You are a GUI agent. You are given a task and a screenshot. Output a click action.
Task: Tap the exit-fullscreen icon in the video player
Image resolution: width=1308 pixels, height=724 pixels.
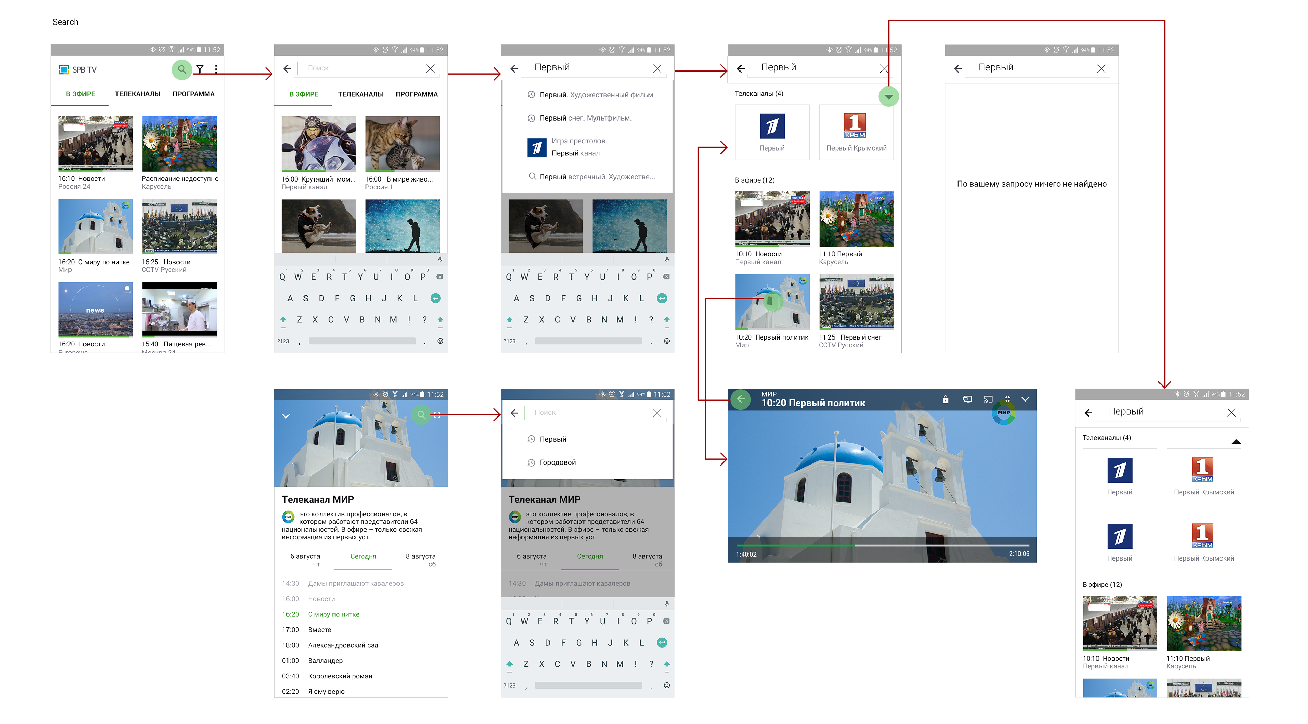click(x=1008, y=399)
